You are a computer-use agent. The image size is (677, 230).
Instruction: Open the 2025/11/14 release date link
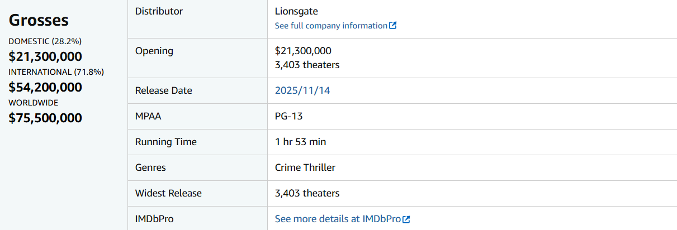pos(302,90)
